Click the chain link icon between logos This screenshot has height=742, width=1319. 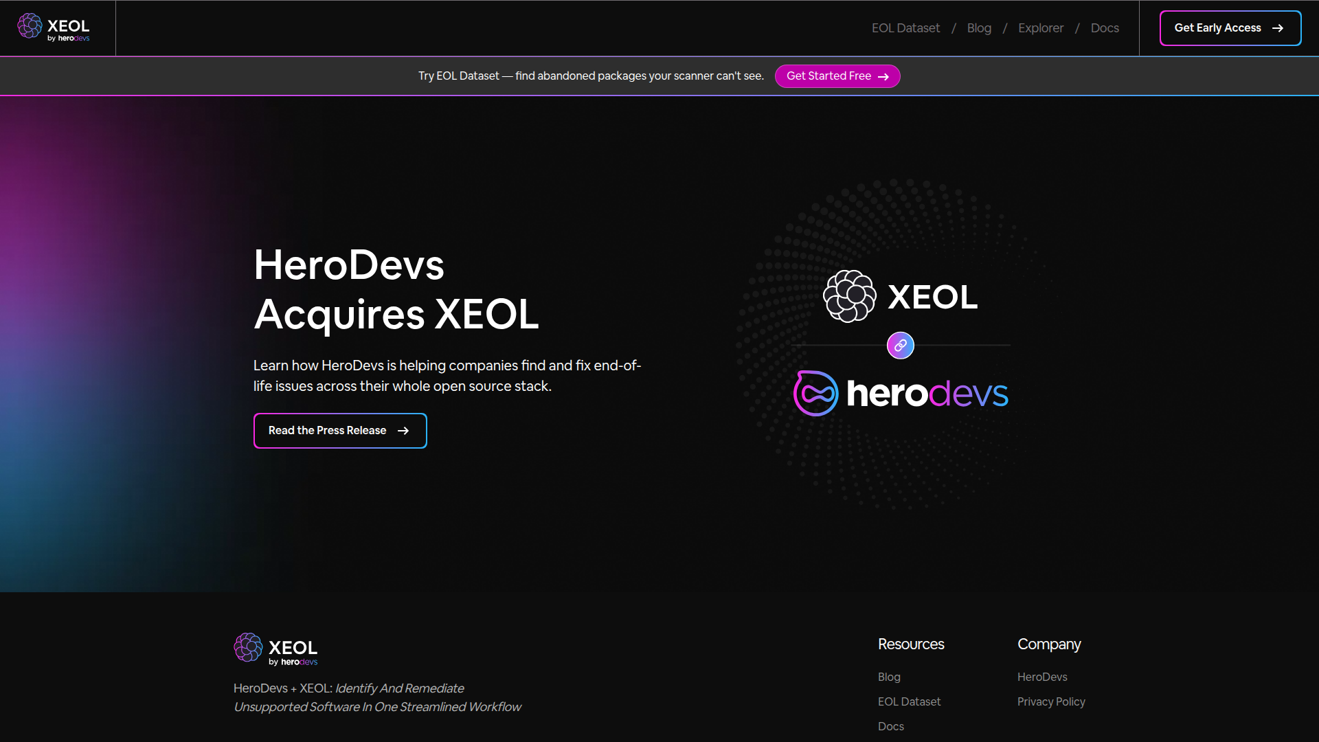tap(900, 346)
